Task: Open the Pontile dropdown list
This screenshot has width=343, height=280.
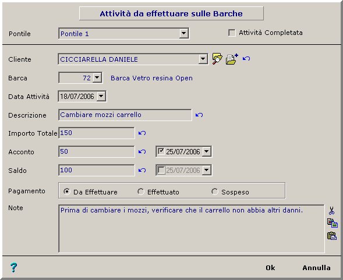Action: [184, 33]
